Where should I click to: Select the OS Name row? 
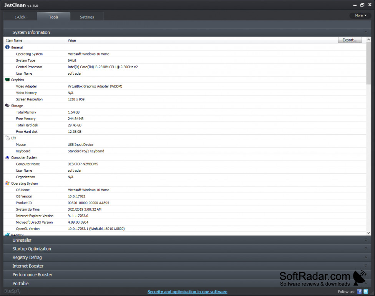[x=185, y=190]
